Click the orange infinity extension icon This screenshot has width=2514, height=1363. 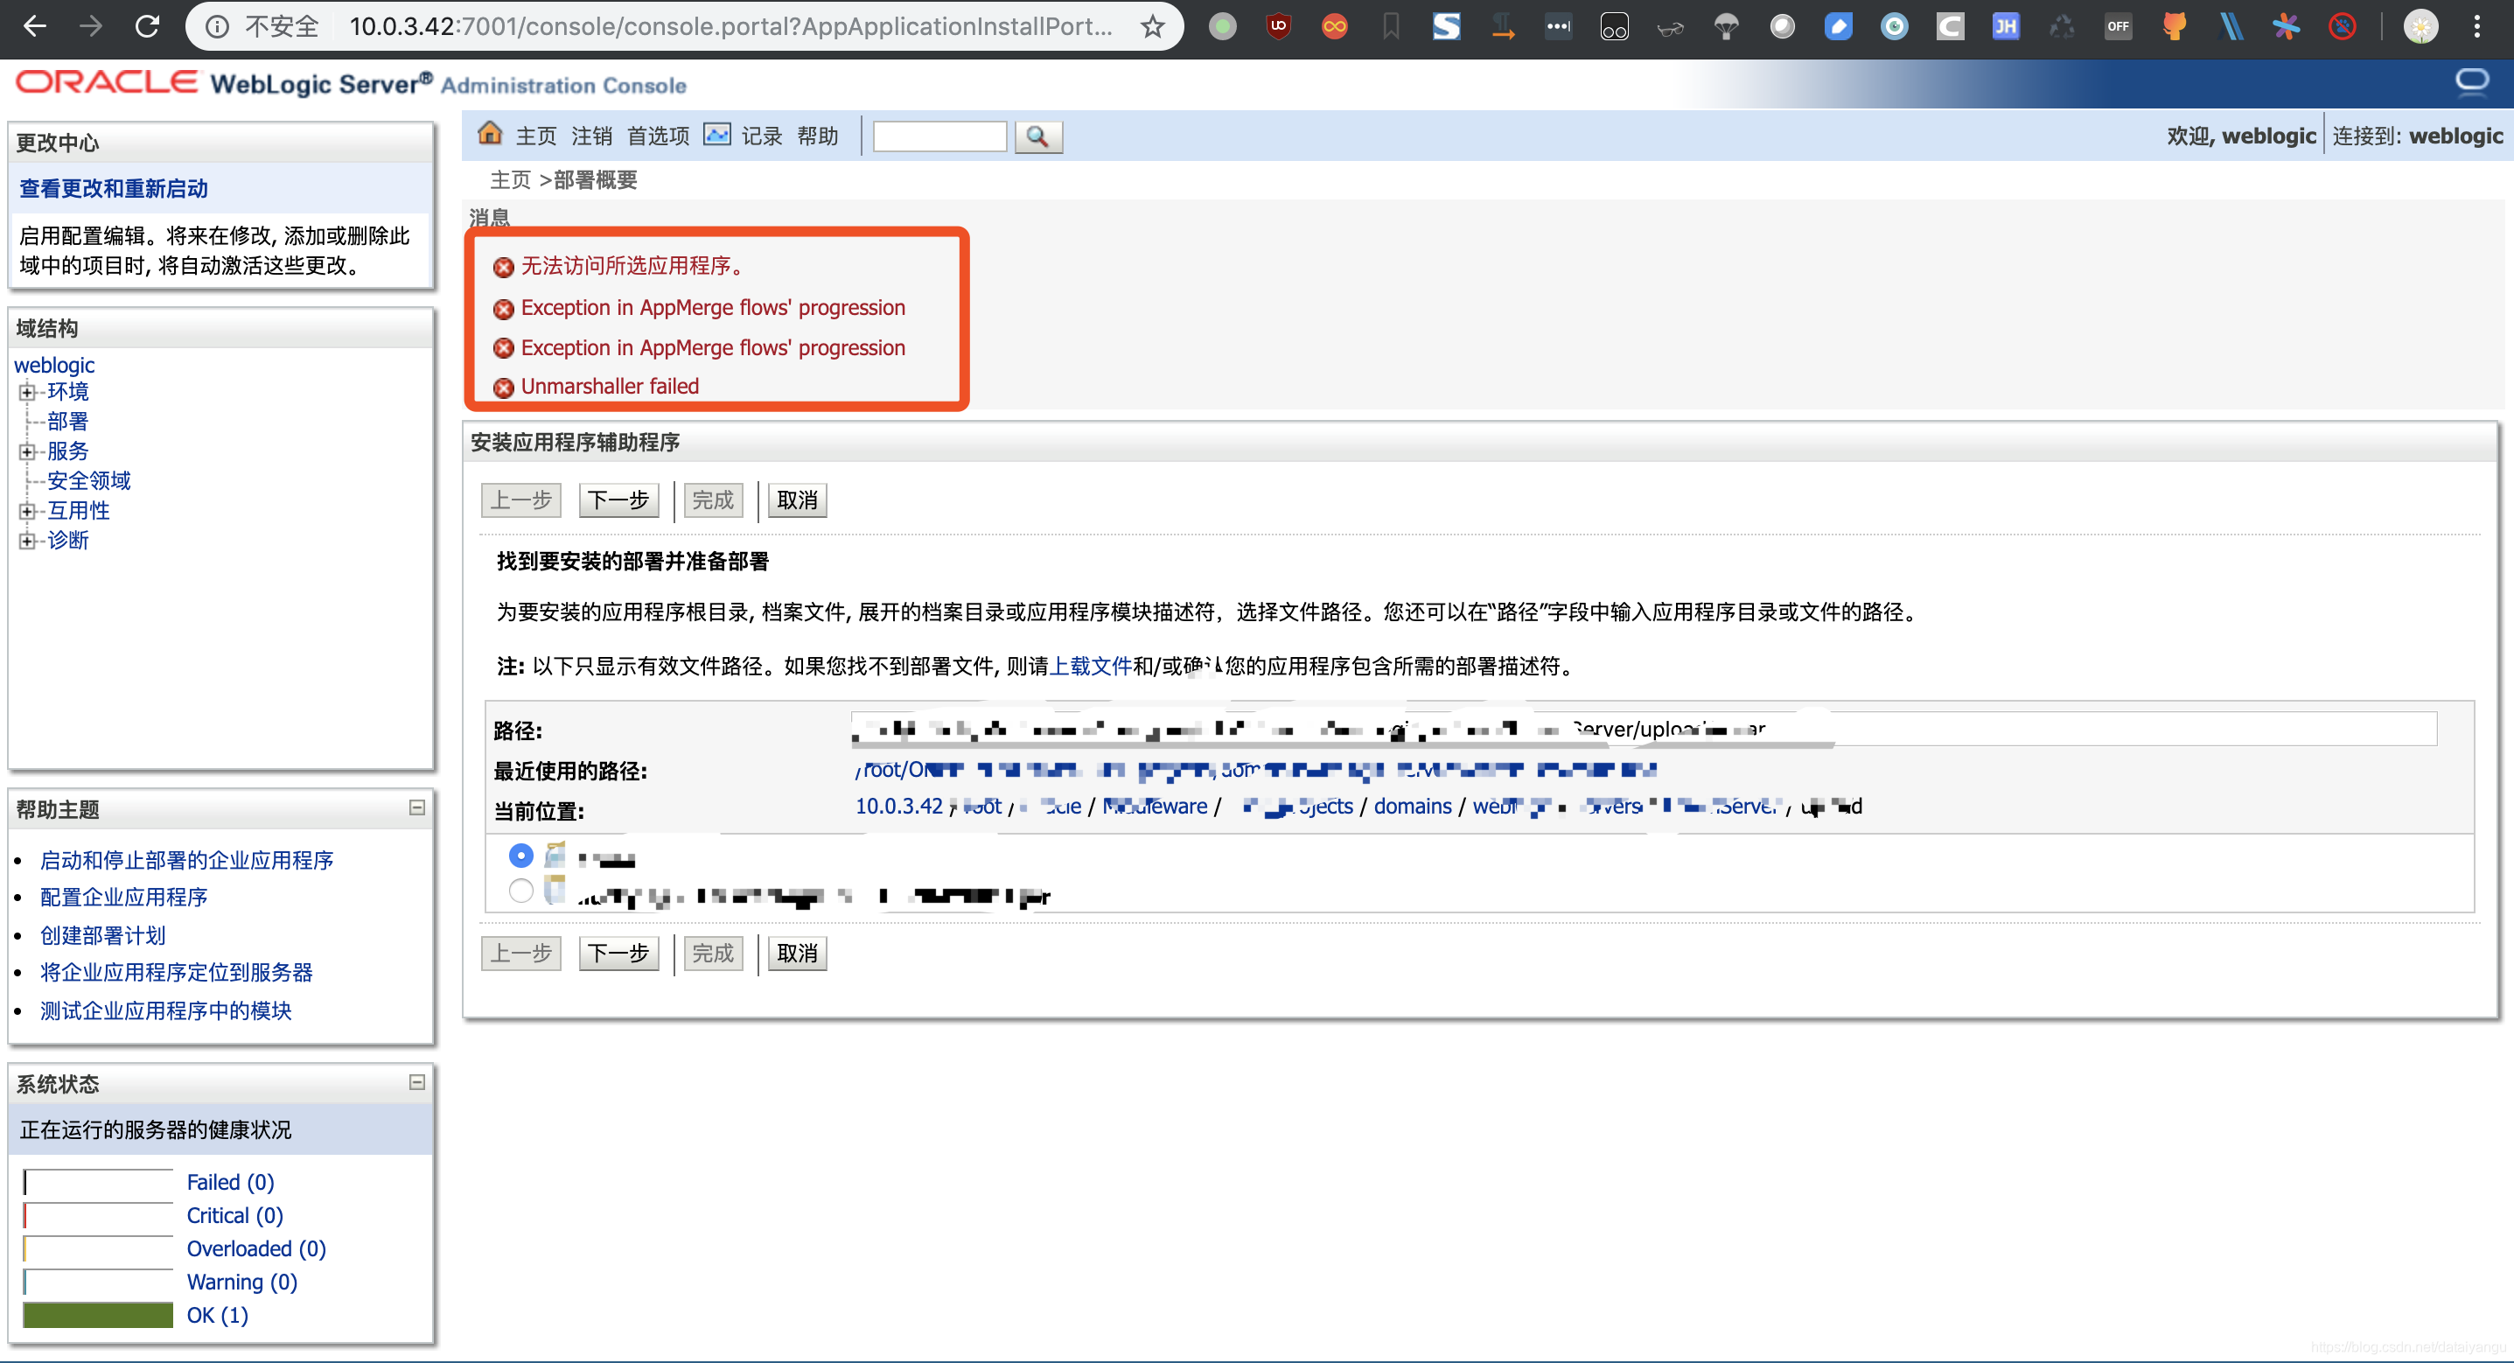tap(1334, 26)
